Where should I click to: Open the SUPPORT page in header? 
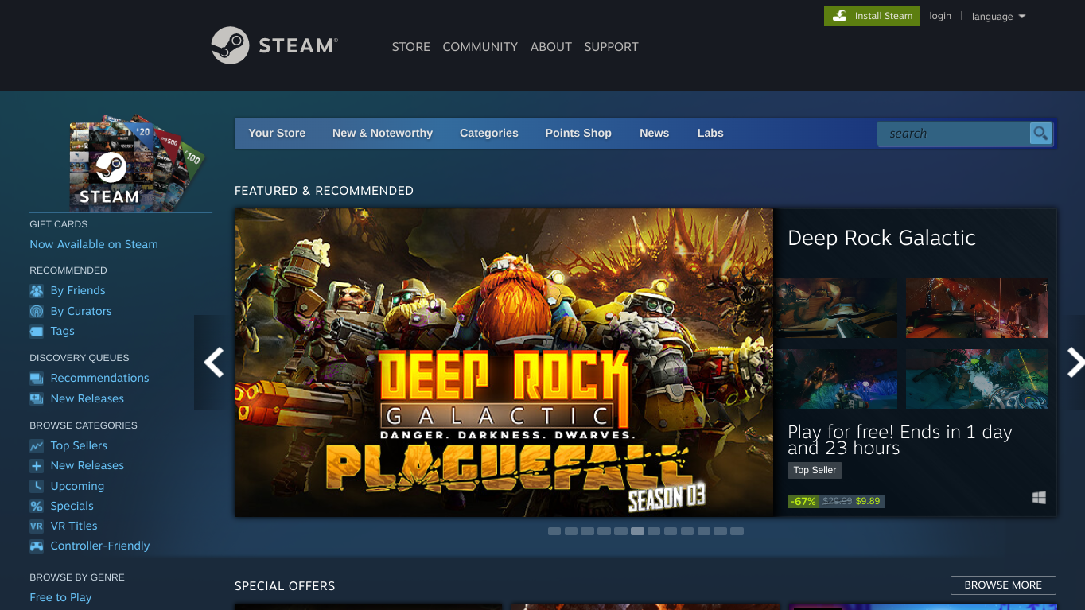coord(612,47)
